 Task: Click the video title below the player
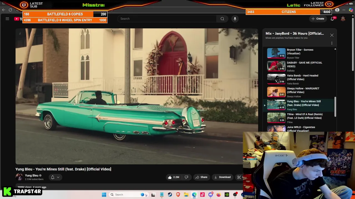point(63,169)
